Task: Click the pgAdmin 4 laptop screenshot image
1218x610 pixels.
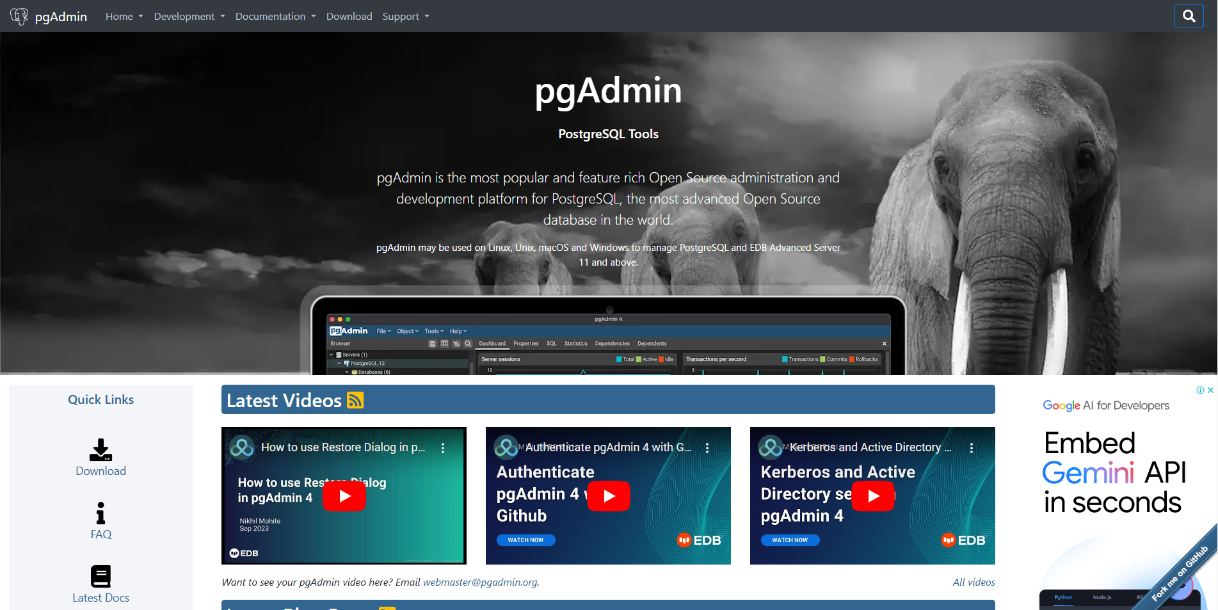Action: coord(608,336)
